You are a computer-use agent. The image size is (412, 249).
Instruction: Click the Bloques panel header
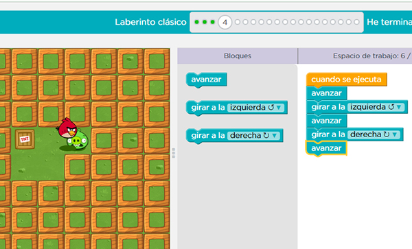pyautogui.click(x=238, y=56)
